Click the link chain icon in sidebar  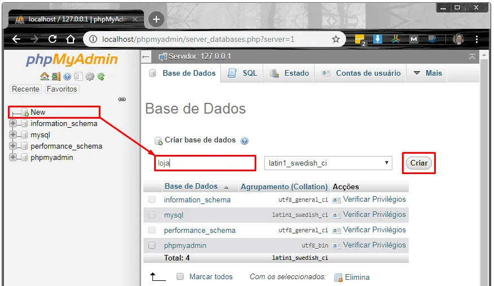[x=122, y=99]
